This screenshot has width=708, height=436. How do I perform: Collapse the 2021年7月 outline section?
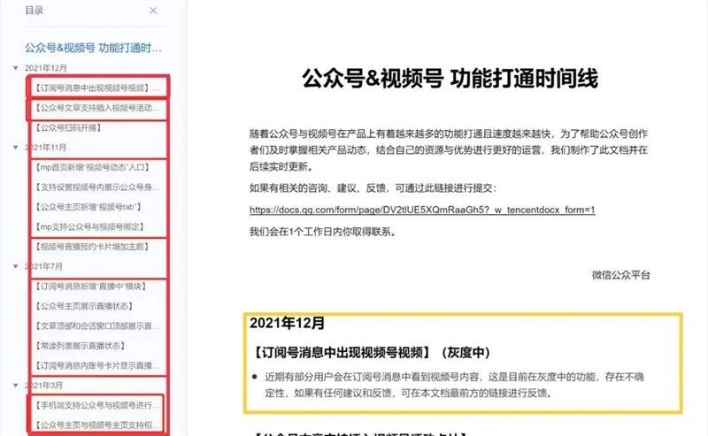(15, 267)
